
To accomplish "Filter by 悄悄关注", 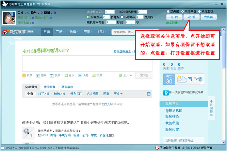I will [x=60, y=94].
